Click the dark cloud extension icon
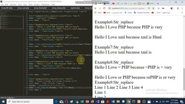Image resolution: width=185 pixels, height=104 pixels. [163, 8]
